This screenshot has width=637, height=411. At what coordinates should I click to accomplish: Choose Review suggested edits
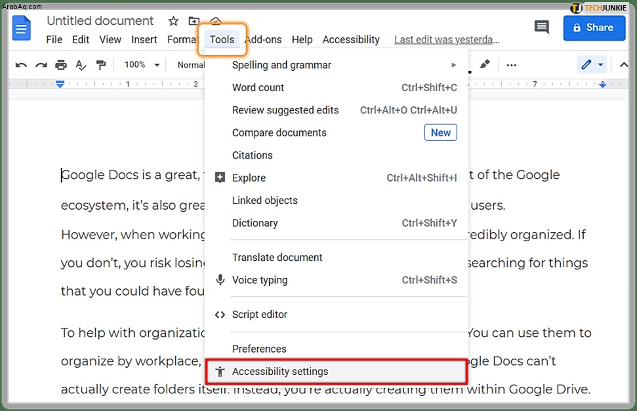click(x=337, y=110)
